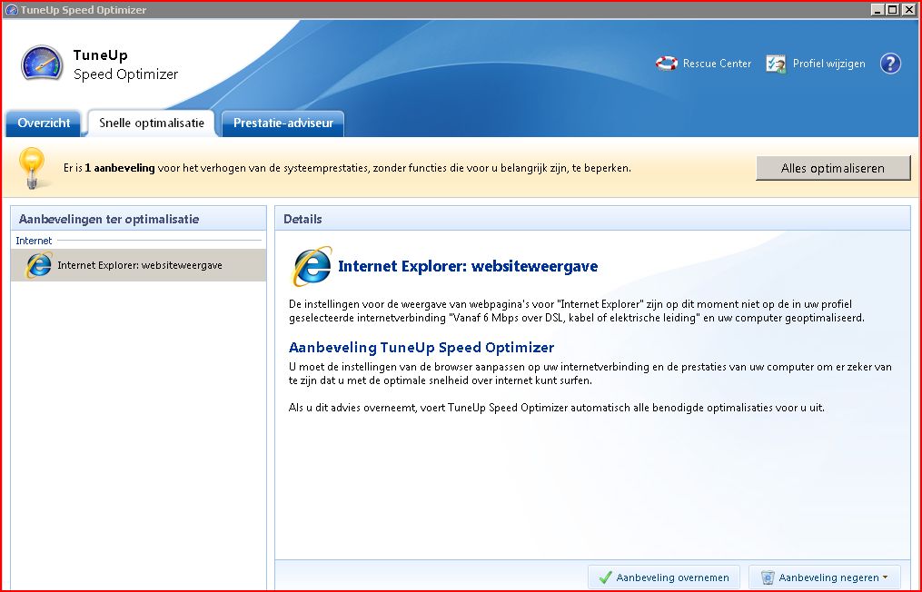Select Internet Explorer: websiteweergave list item
The width and height of the screenshot is (922, 592).
(139, 265)
